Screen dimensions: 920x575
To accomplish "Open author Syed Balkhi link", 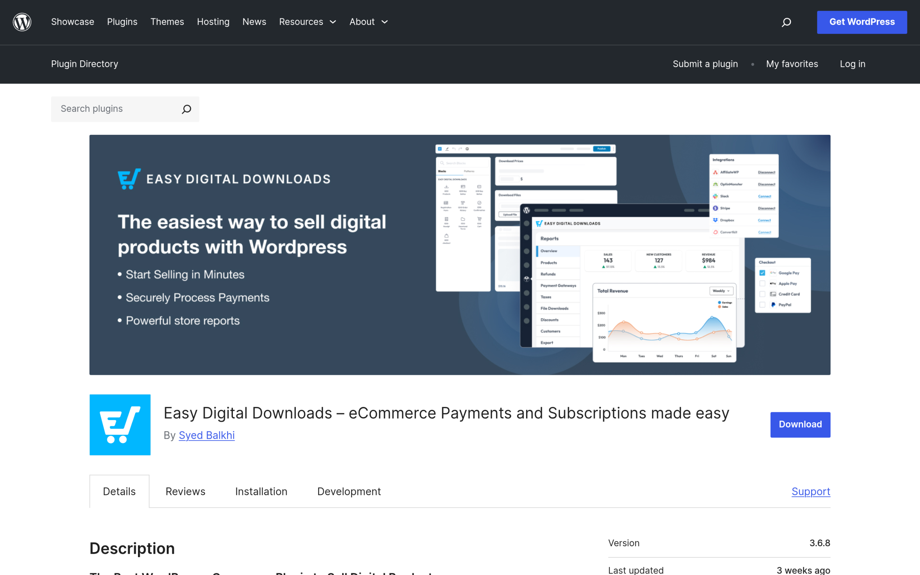I will pyautogui.click(x=207, y=435).
